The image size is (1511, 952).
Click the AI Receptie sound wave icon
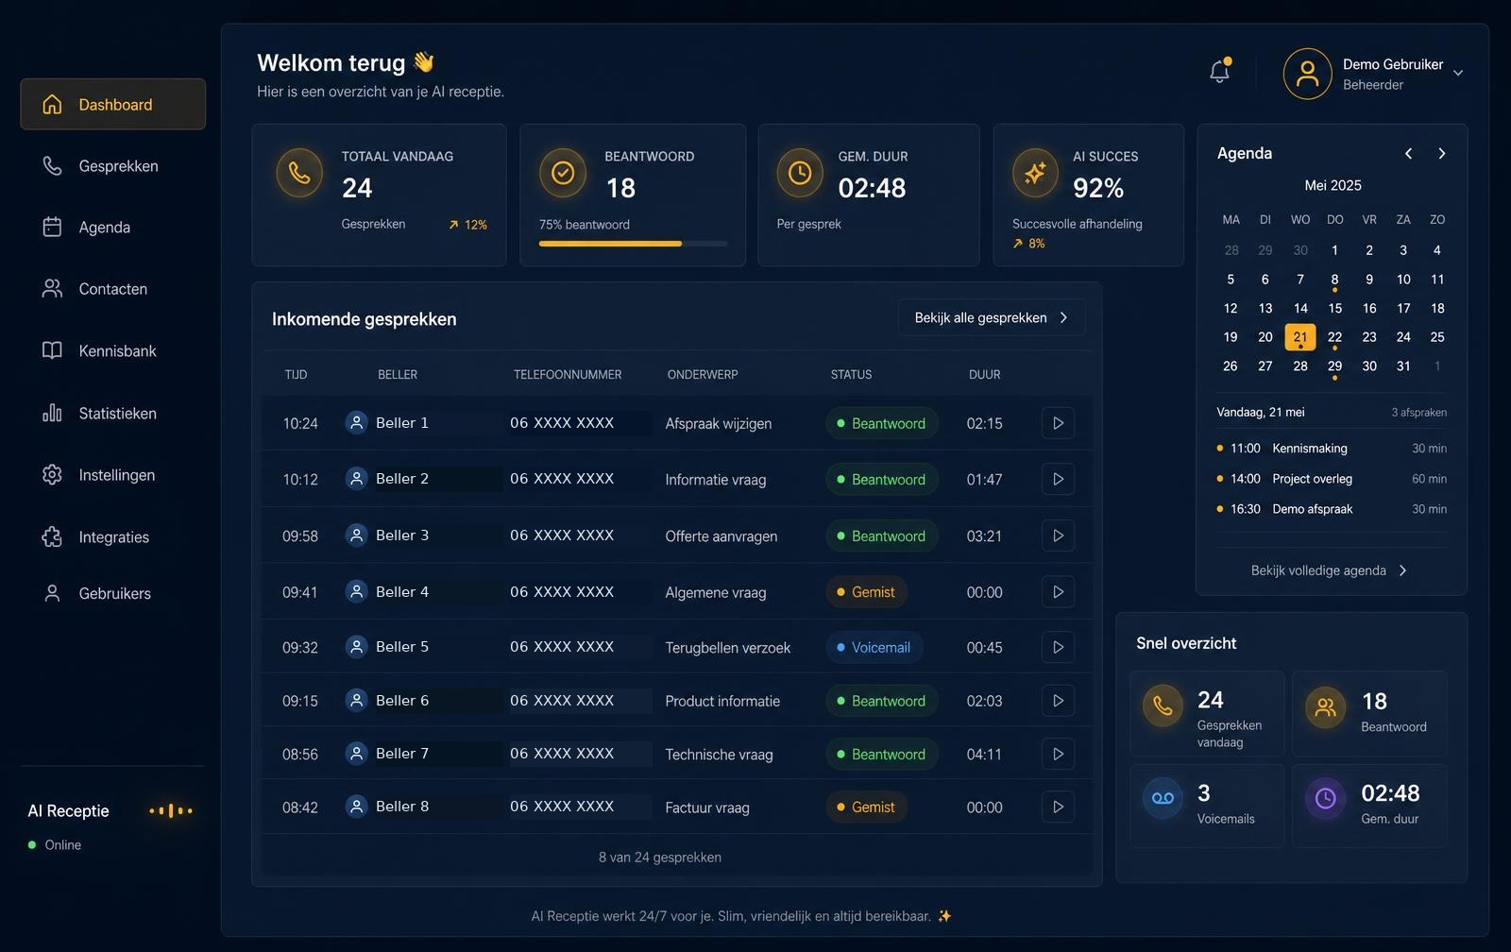(171, 810)
